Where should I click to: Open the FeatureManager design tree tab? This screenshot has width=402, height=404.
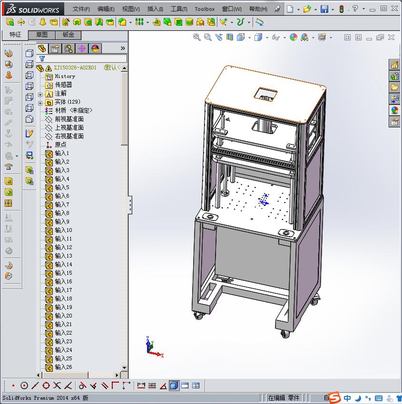[42, 48]
